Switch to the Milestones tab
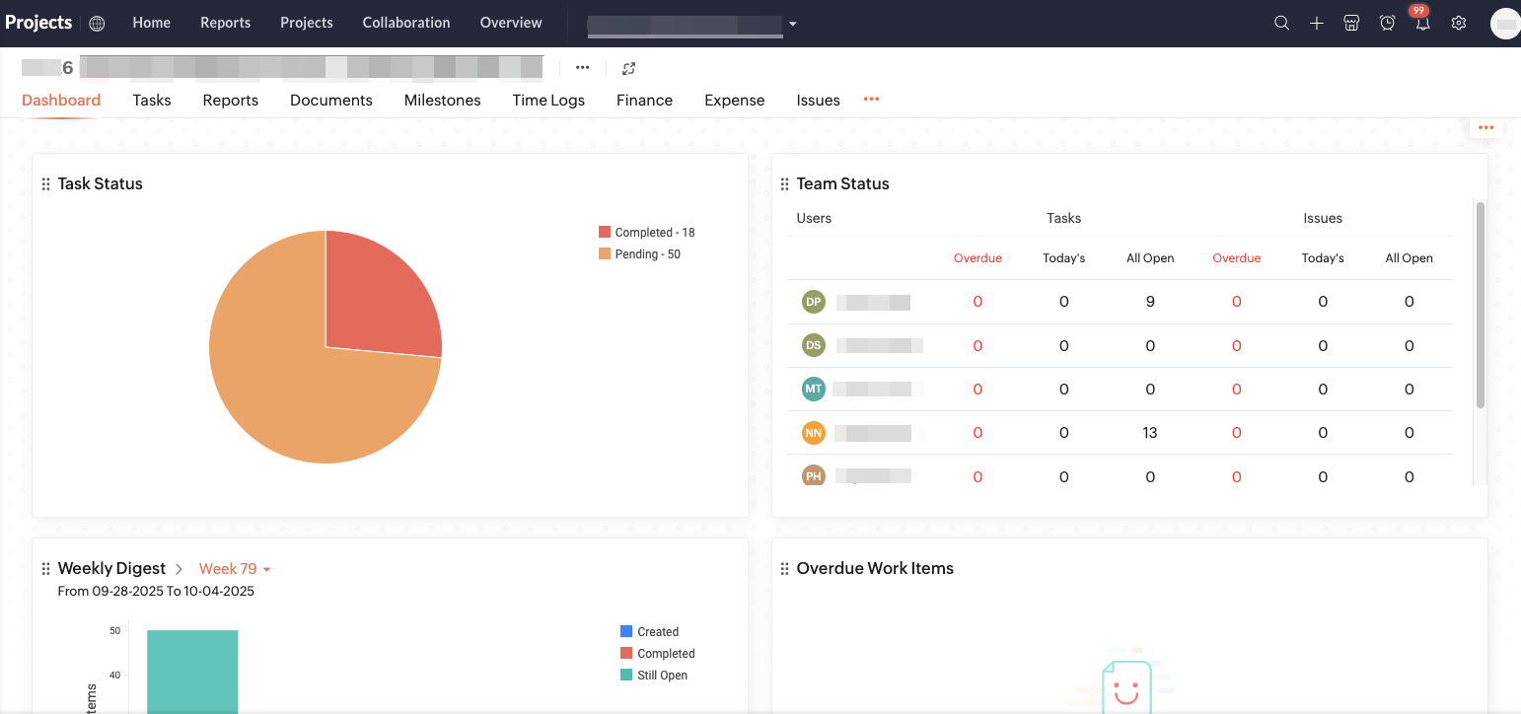Screen dimensions: 1521x714 [x=442, y=100]
